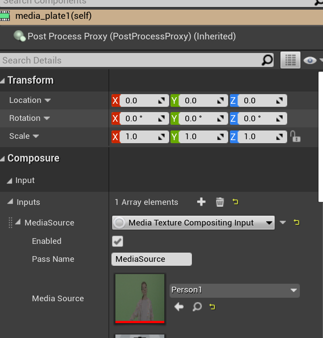323x338 pixels.
Task: Click the search magnifier in Search Details
Action: click(267, 60)
